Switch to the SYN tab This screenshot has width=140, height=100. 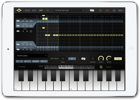point(34,10)
